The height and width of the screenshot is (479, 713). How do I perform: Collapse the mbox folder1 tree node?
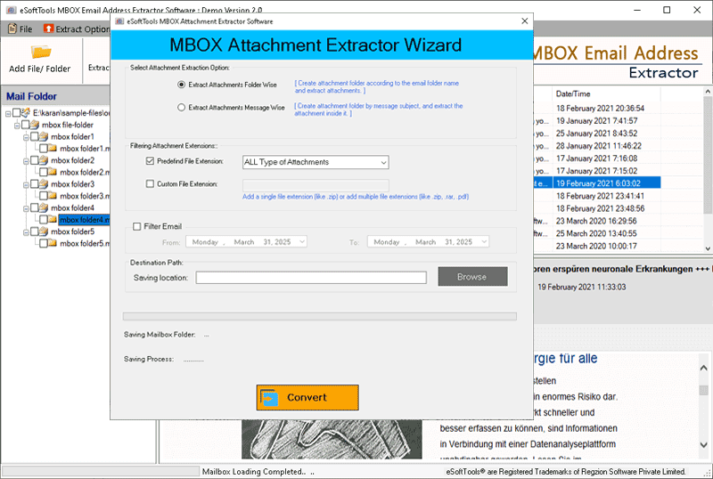[x=27, y=137]
